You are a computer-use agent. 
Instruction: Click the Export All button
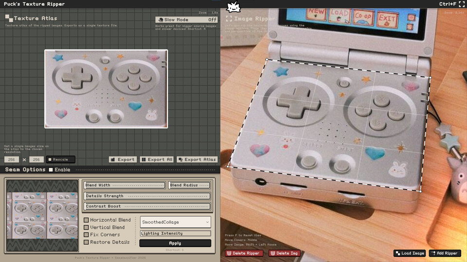click(x=157, y=160)
